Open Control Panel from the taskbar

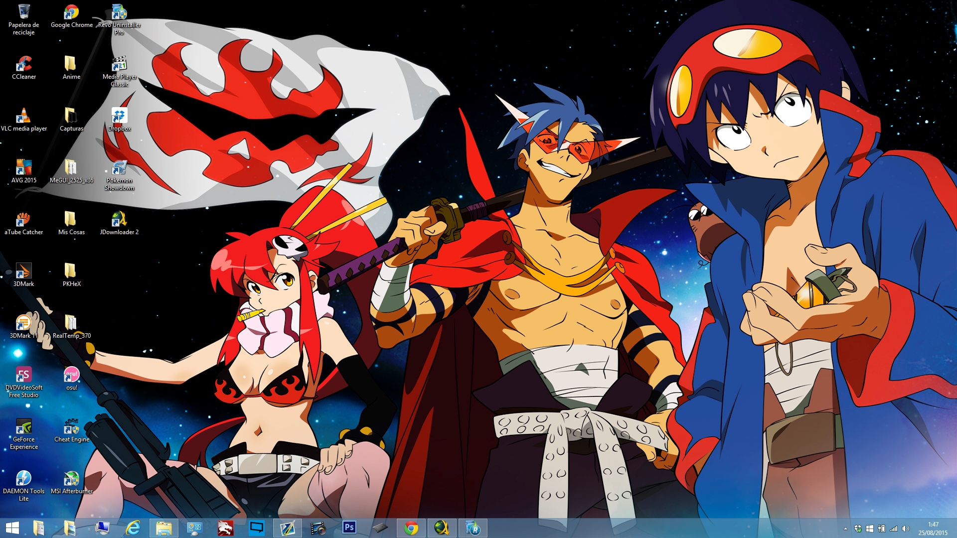pos(194,528)
